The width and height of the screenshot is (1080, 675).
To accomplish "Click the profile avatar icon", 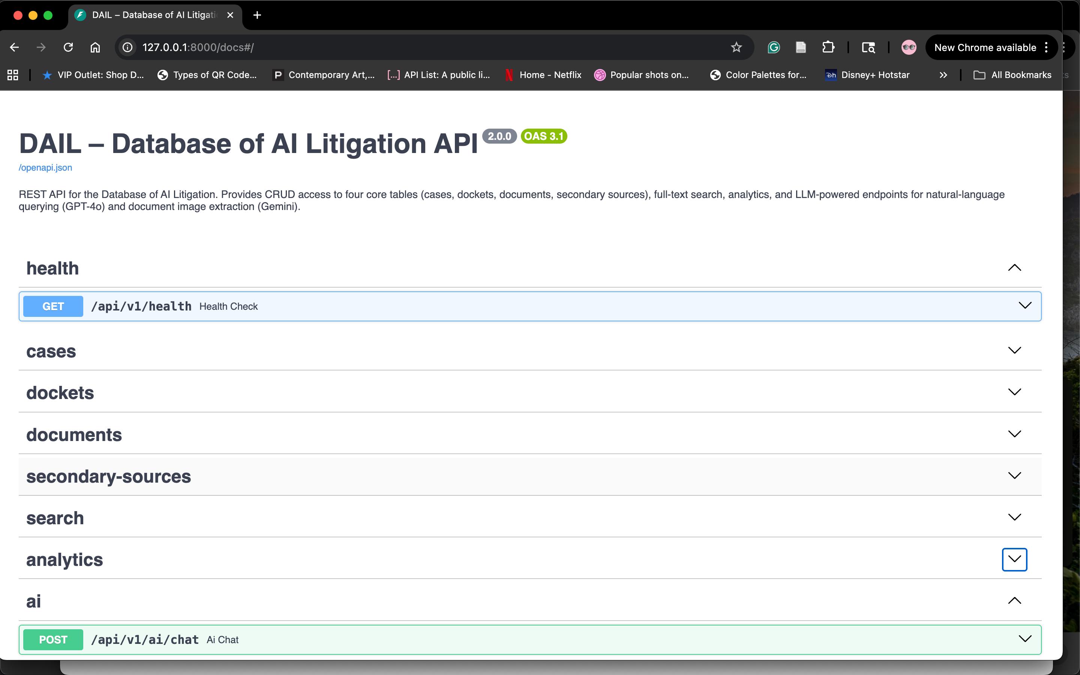I will (x=908, y=47).
